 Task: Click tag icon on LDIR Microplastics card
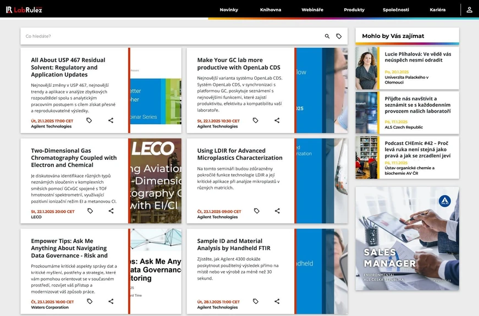257,210
